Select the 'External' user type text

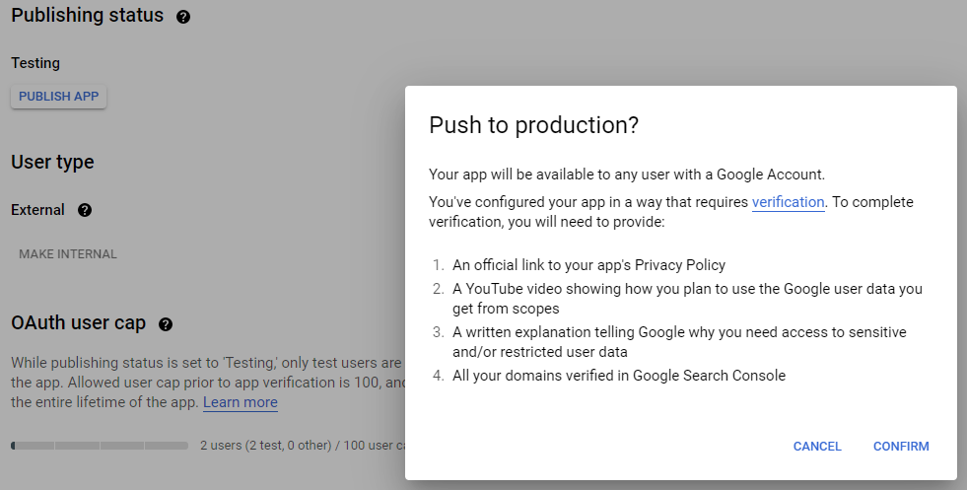coord(37,210)
